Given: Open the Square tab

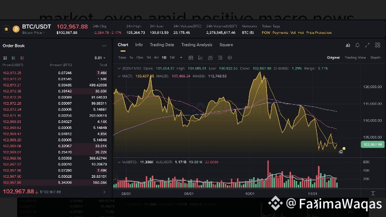Looking at the screenshot, I should point(226,45).
